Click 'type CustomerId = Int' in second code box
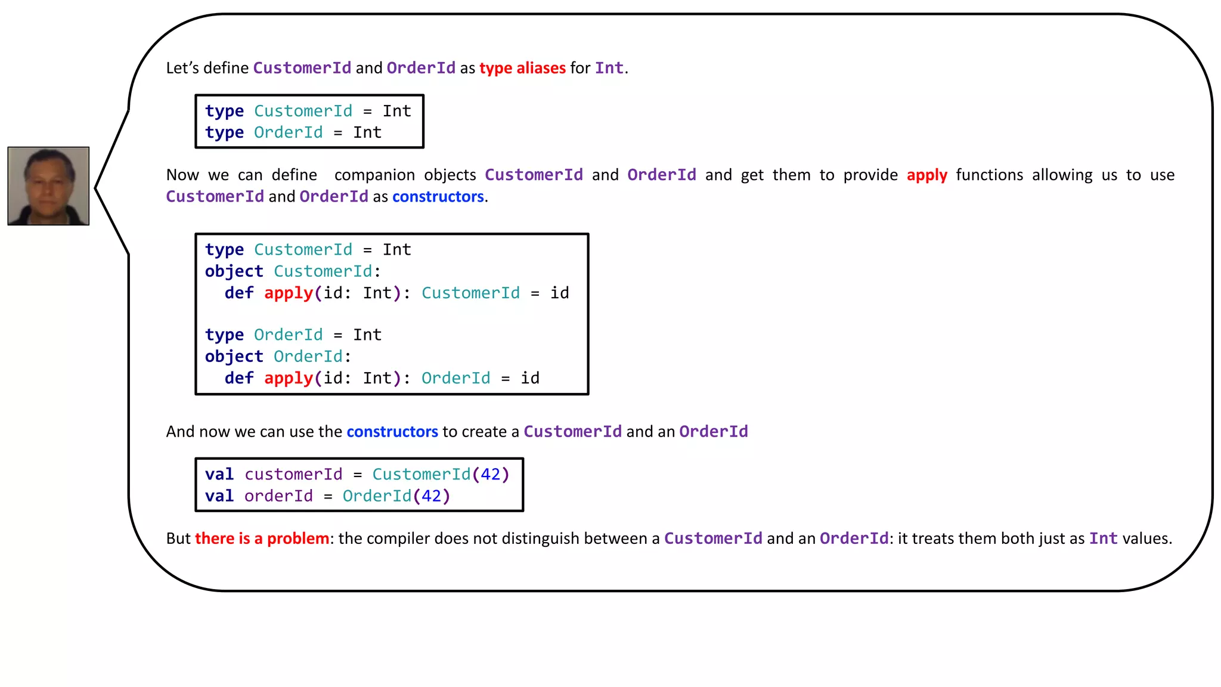Viewport: 1221px width, 687px height. (x=308, y=250)
